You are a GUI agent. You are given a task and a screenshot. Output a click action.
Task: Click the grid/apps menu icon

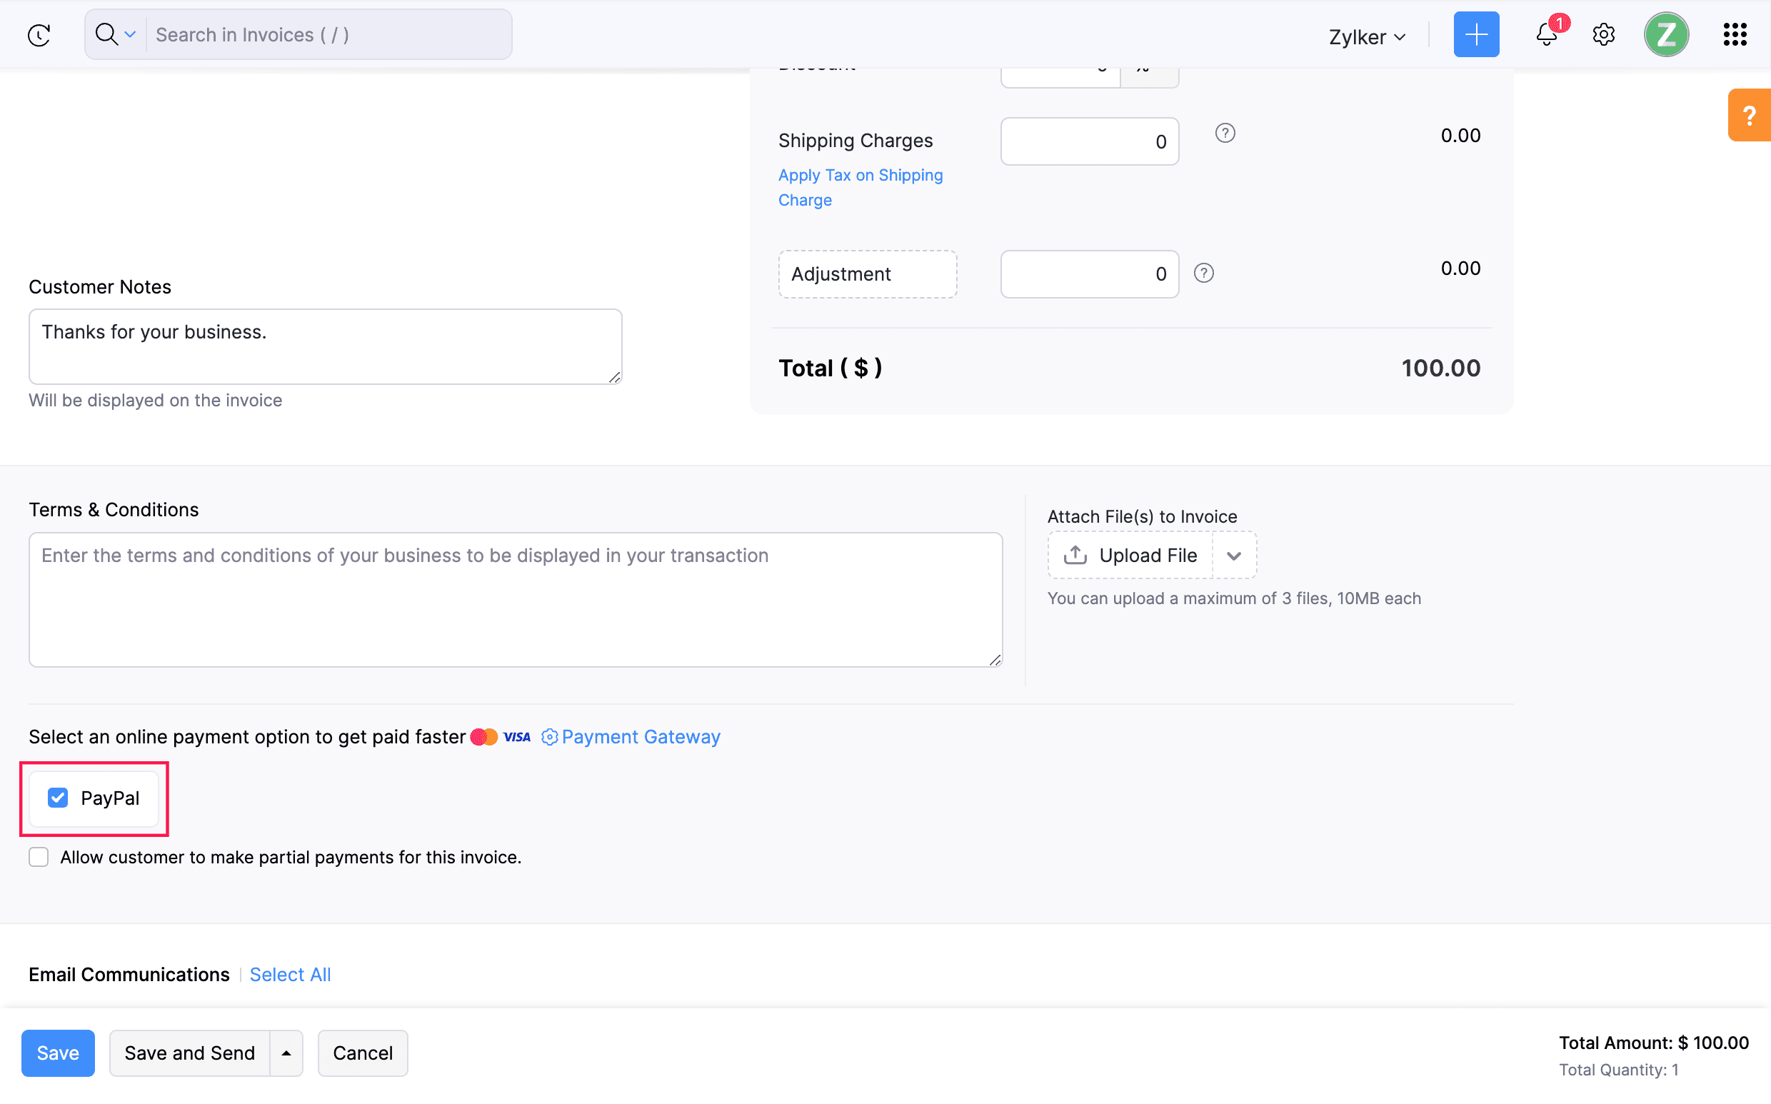click(1735, 34)
